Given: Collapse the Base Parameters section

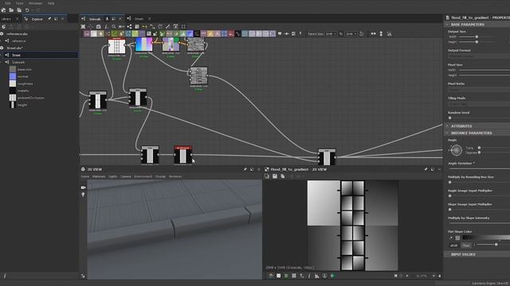Looking at the screenshot, I should click(447, 25).
